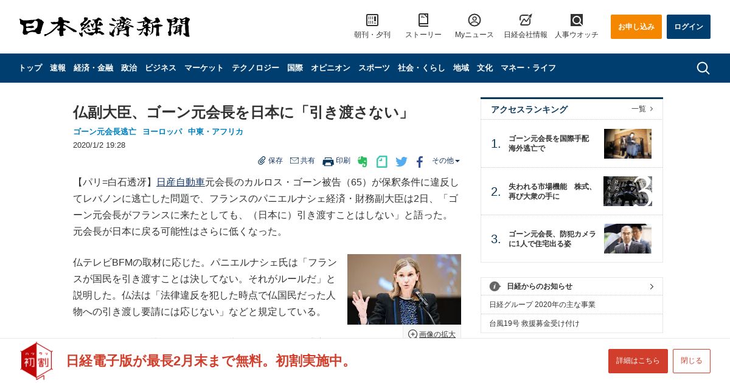Click the Nikkei info 'i' icon
730x383 pixels.
[x=495, y=286]
